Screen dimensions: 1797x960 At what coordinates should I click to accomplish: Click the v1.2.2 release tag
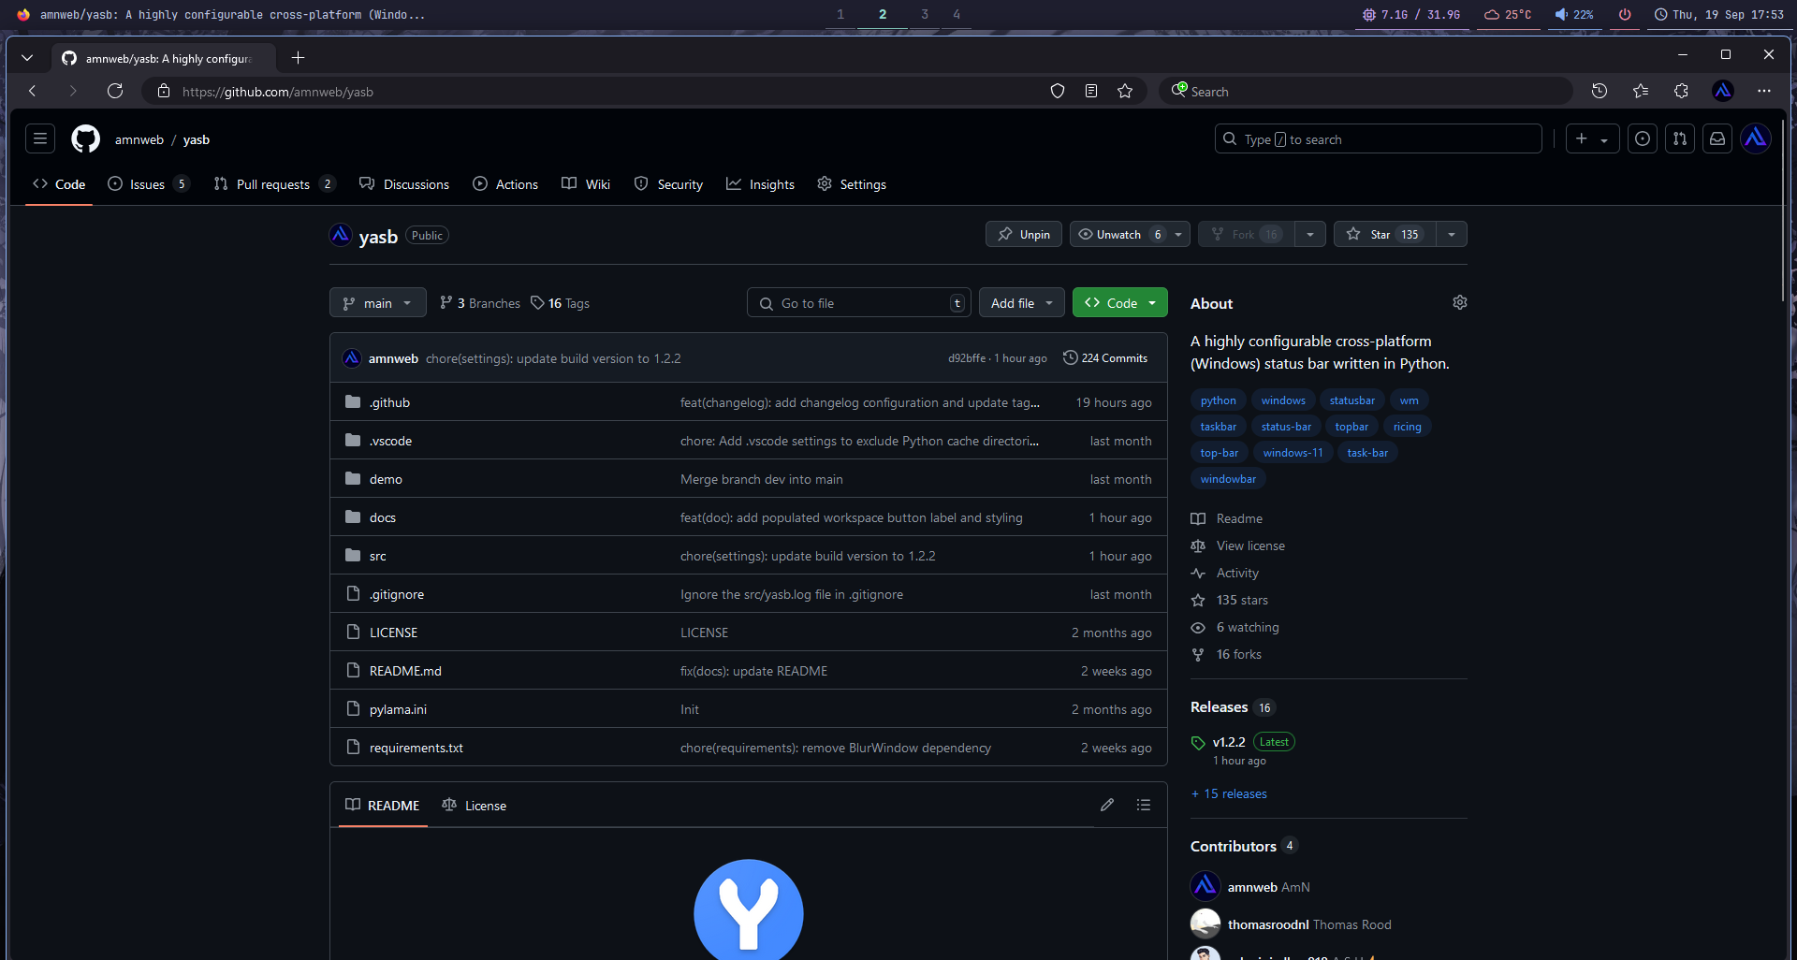pyautogui.click(x=1229, y=742)
